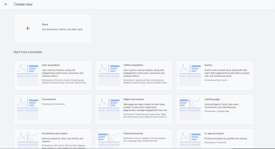Click the back arrow icon
This screenshot has height=149, width=275.
click(6, 4)
